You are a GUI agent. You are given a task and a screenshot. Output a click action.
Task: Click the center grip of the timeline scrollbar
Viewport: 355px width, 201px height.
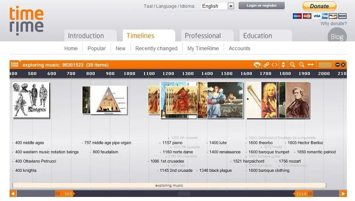tap(184, 194)
